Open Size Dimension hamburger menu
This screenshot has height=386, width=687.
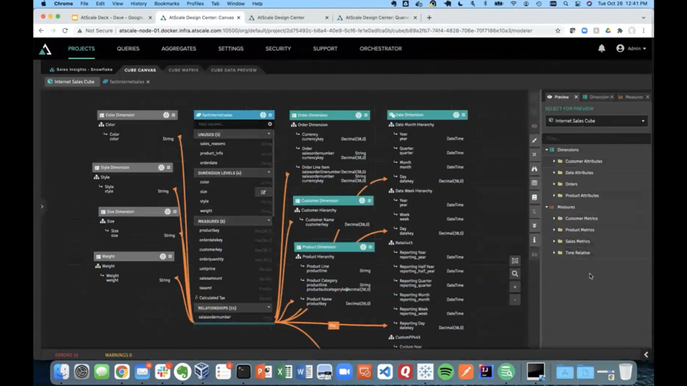(175, 212)
